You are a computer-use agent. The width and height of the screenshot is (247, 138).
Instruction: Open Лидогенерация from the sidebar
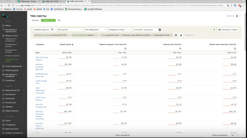12,70
